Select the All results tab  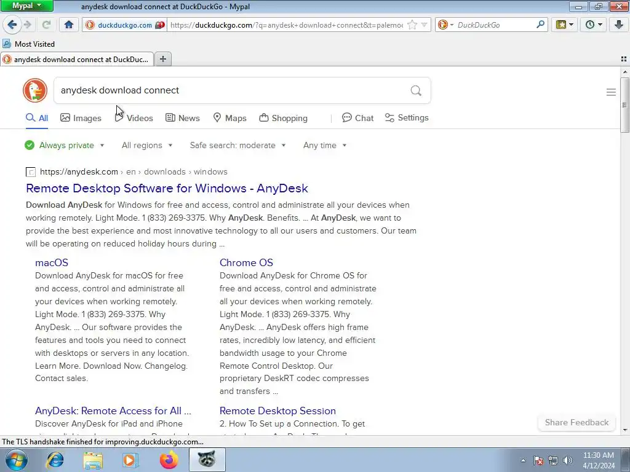pos(37,118)
